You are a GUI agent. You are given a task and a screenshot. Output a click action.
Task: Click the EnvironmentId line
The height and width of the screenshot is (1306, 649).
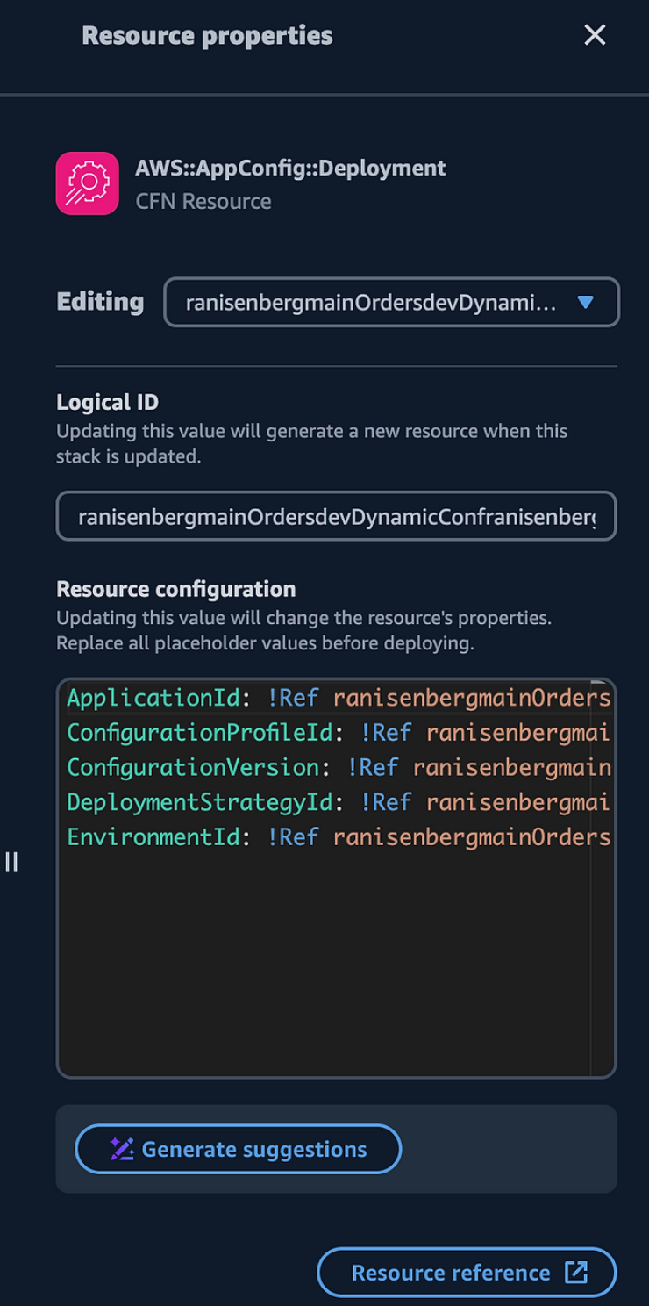pos(339,836)
